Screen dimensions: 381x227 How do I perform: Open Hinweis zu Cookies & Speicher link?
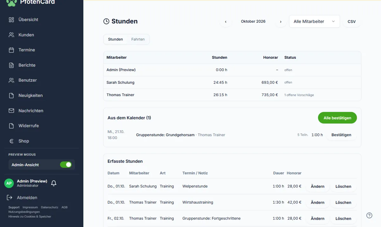(x=30, y=217)
